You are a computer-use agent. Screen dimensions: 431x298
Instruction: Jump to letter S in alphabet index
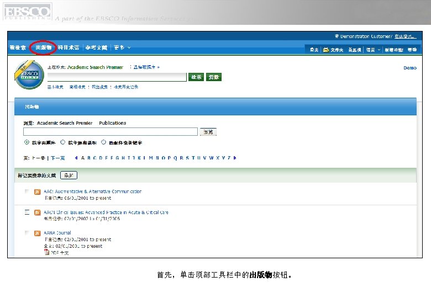tap(187, 158)
